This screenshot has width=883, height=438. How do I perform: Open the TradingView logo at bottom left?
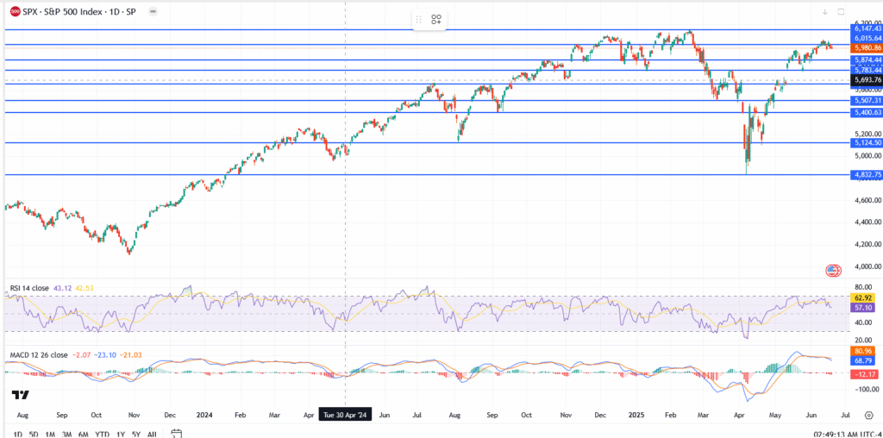click(x=21, y=395)
